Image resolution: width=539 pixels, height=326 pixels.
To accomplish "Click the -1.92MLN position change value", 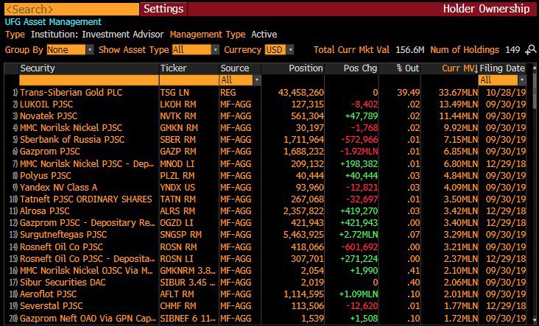I will pyautogui.click(x=359, y=152).
